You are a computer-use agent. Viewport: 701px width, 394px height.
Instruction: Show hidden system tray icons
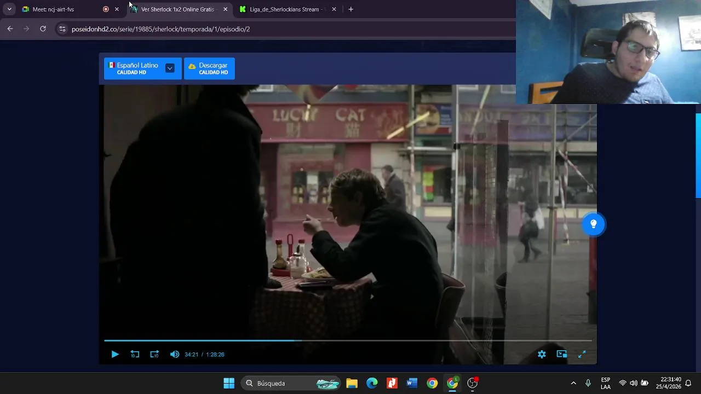click(x=573, y=383)
